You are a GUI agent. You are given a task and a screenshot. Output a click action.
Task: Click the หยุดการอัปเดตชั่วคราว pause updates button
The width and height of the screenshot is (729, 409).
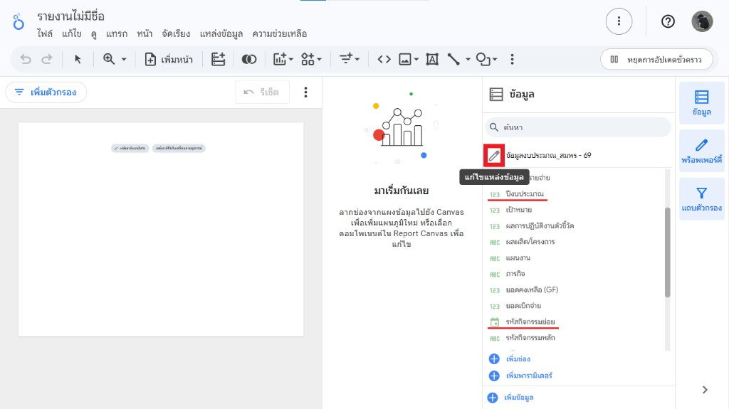(x=656, y=60)
